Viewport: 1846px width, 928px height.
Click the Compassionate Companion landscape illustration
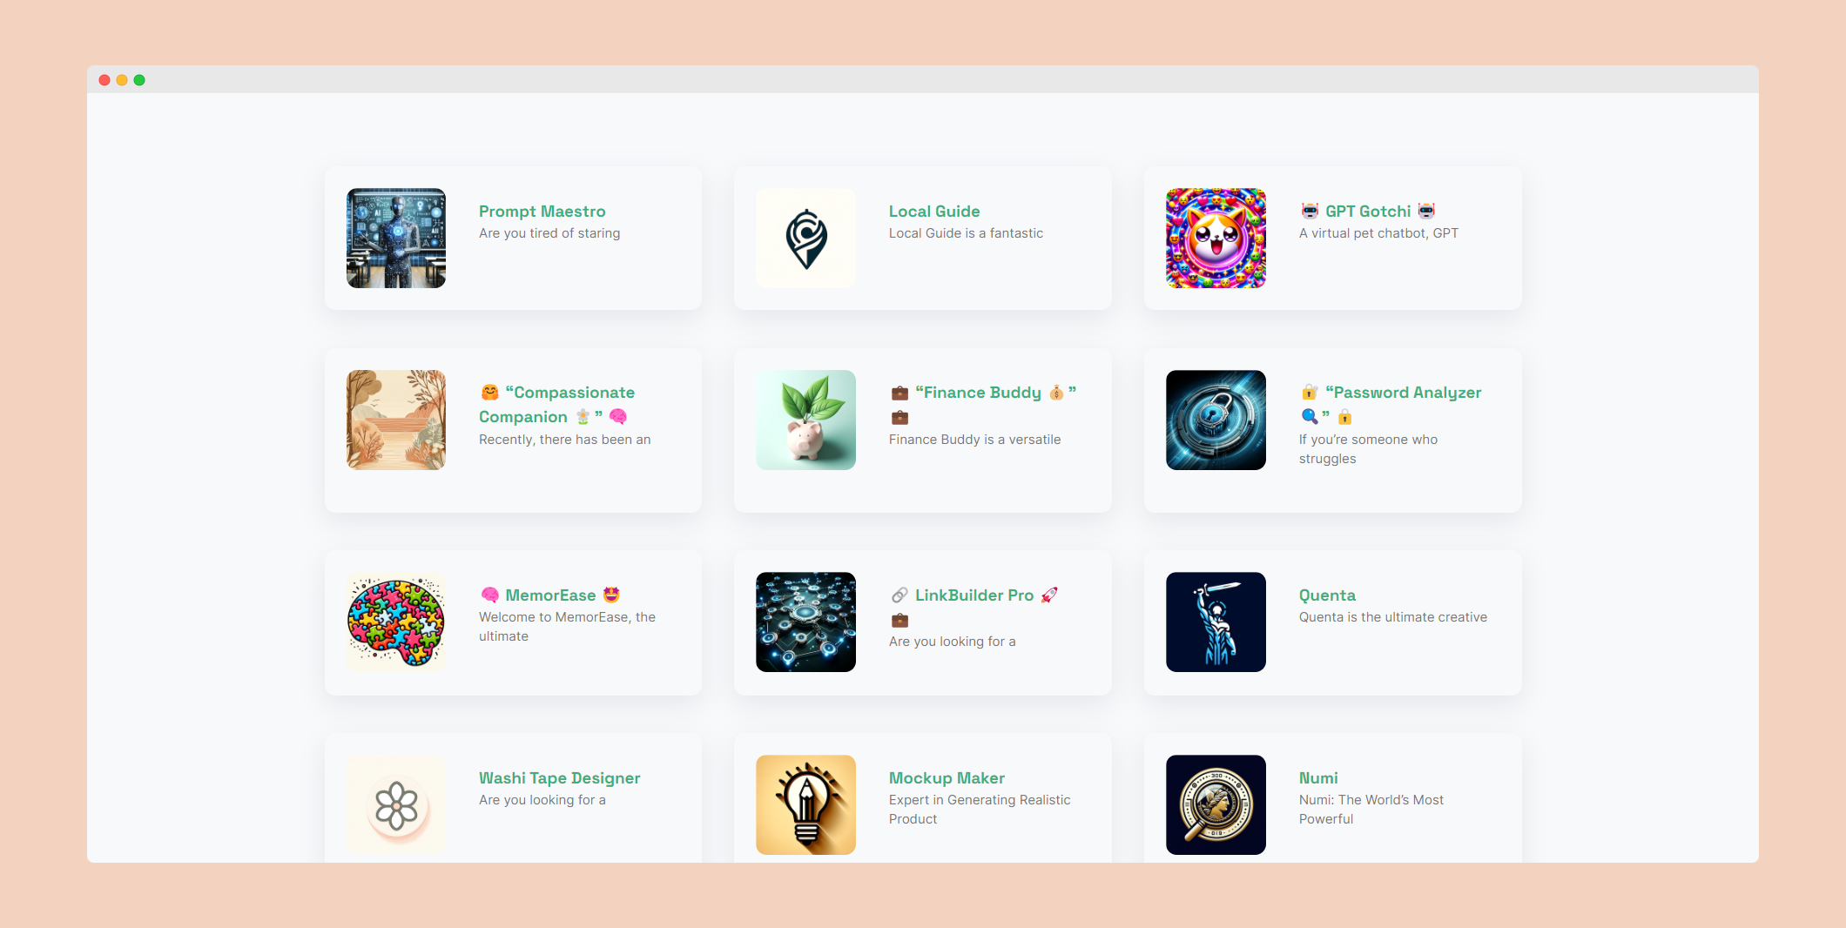(396, 420)
